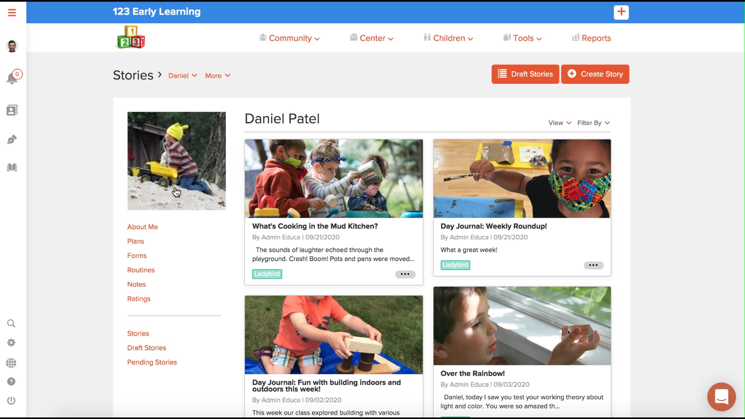Click the notifications bell icon
The width and height of the screenshot is (745, 419).
click(12, 78)
